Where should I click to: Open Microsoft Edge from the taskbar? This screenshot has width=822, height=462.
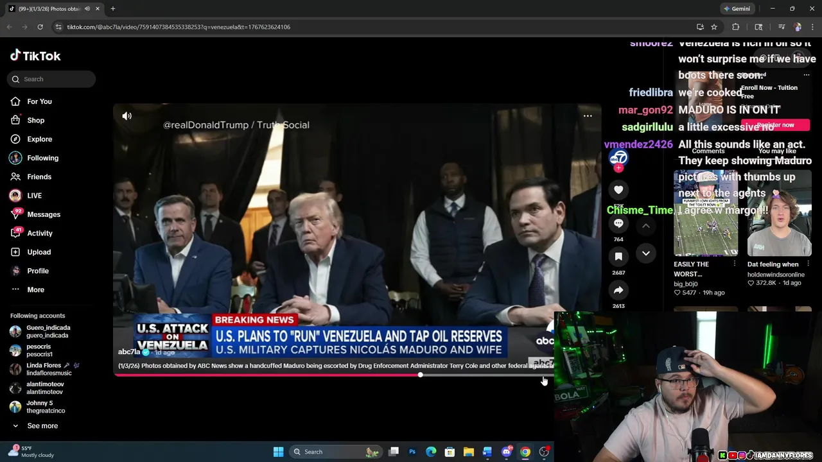pyautogui.click(x=431, y=452)
